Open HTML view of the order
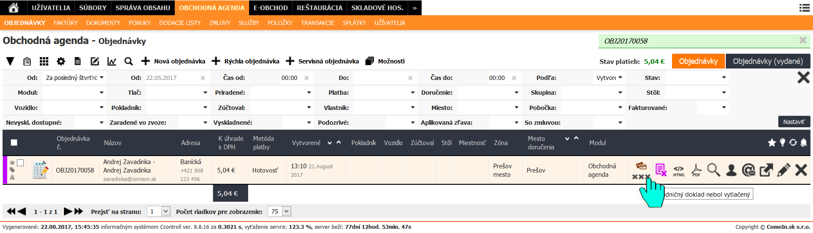813x233 pixels. (x=679, y=170)
